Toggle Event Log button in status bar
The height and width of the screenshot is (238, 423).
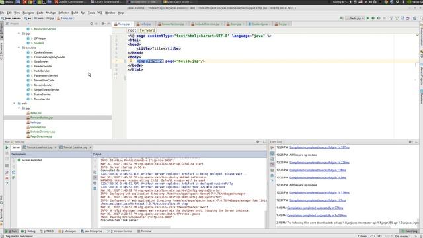[410, 231]
